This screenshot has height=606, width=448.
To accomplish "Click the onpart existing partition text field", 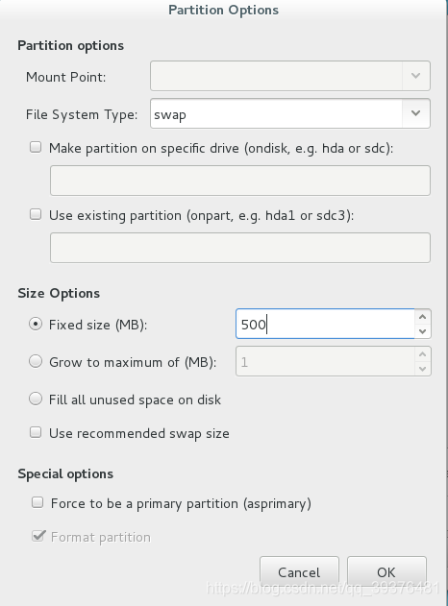I will [239, 248].
